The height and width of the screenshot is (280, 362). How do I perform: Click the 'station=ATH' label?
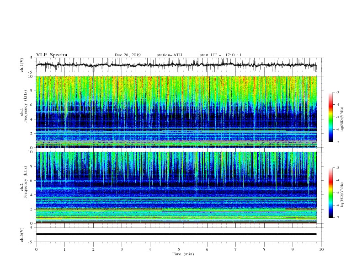(x=170, y=55)
